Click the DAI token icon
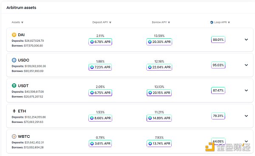 pyautogui.click(x=14, y=35)
